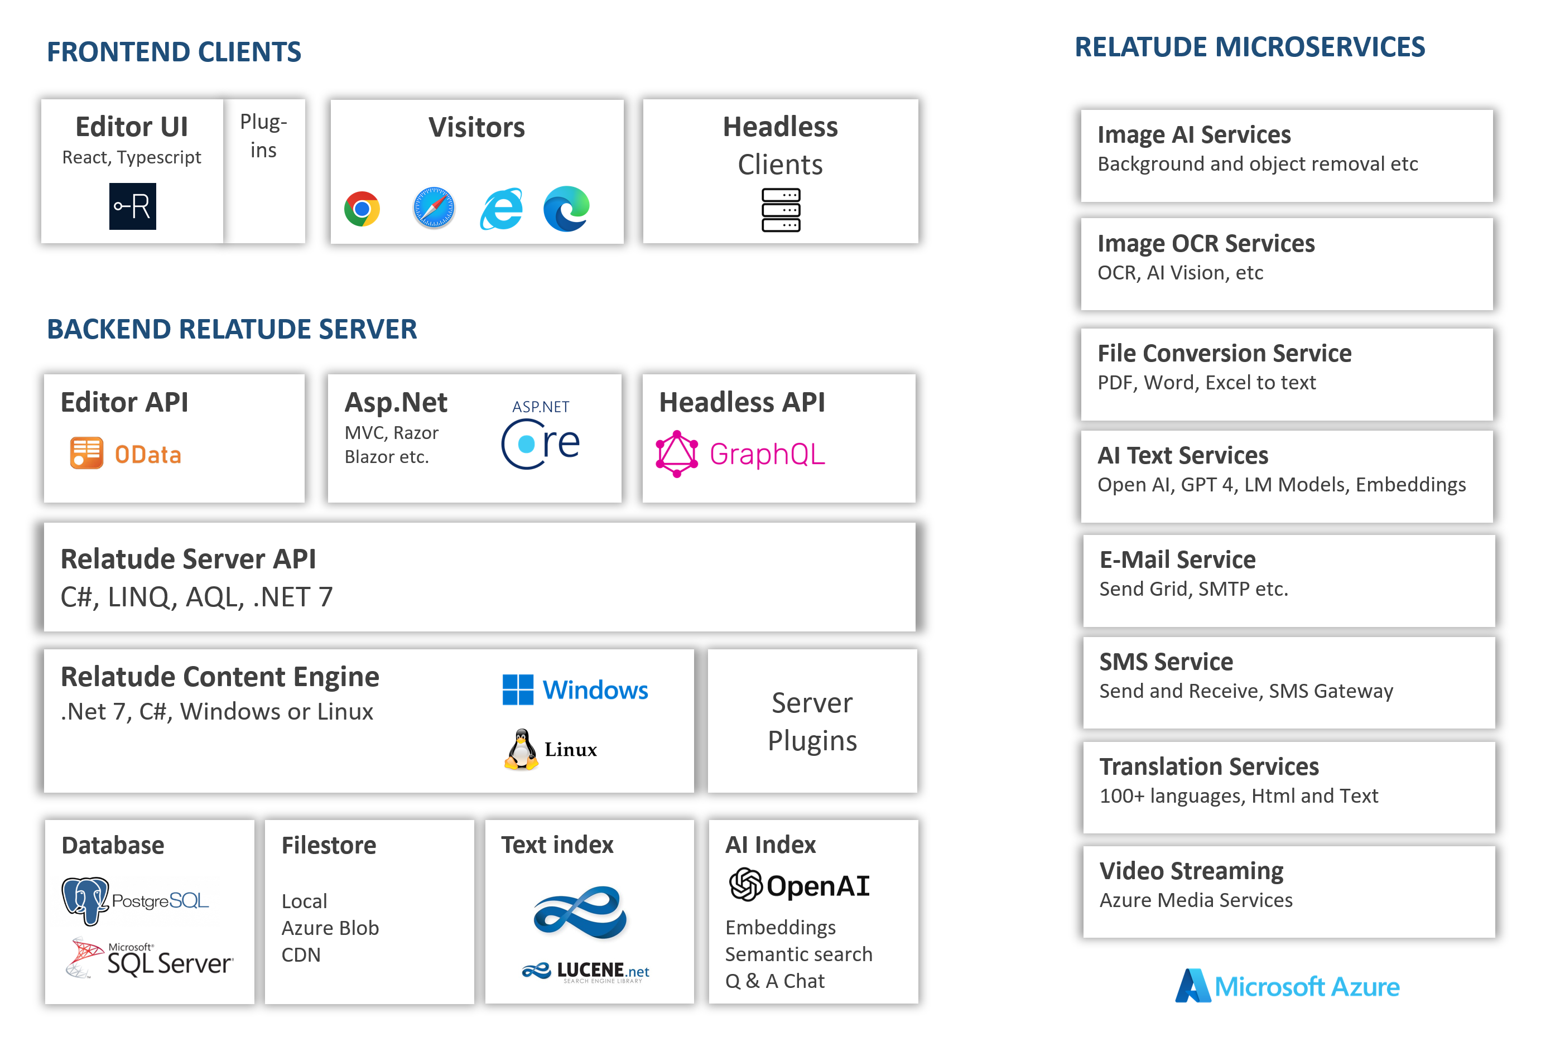Screen dimensions: 1560x1061
Task: Click the Relatude Server API heading
Action: pyautogui.click(x=188, y=558)
